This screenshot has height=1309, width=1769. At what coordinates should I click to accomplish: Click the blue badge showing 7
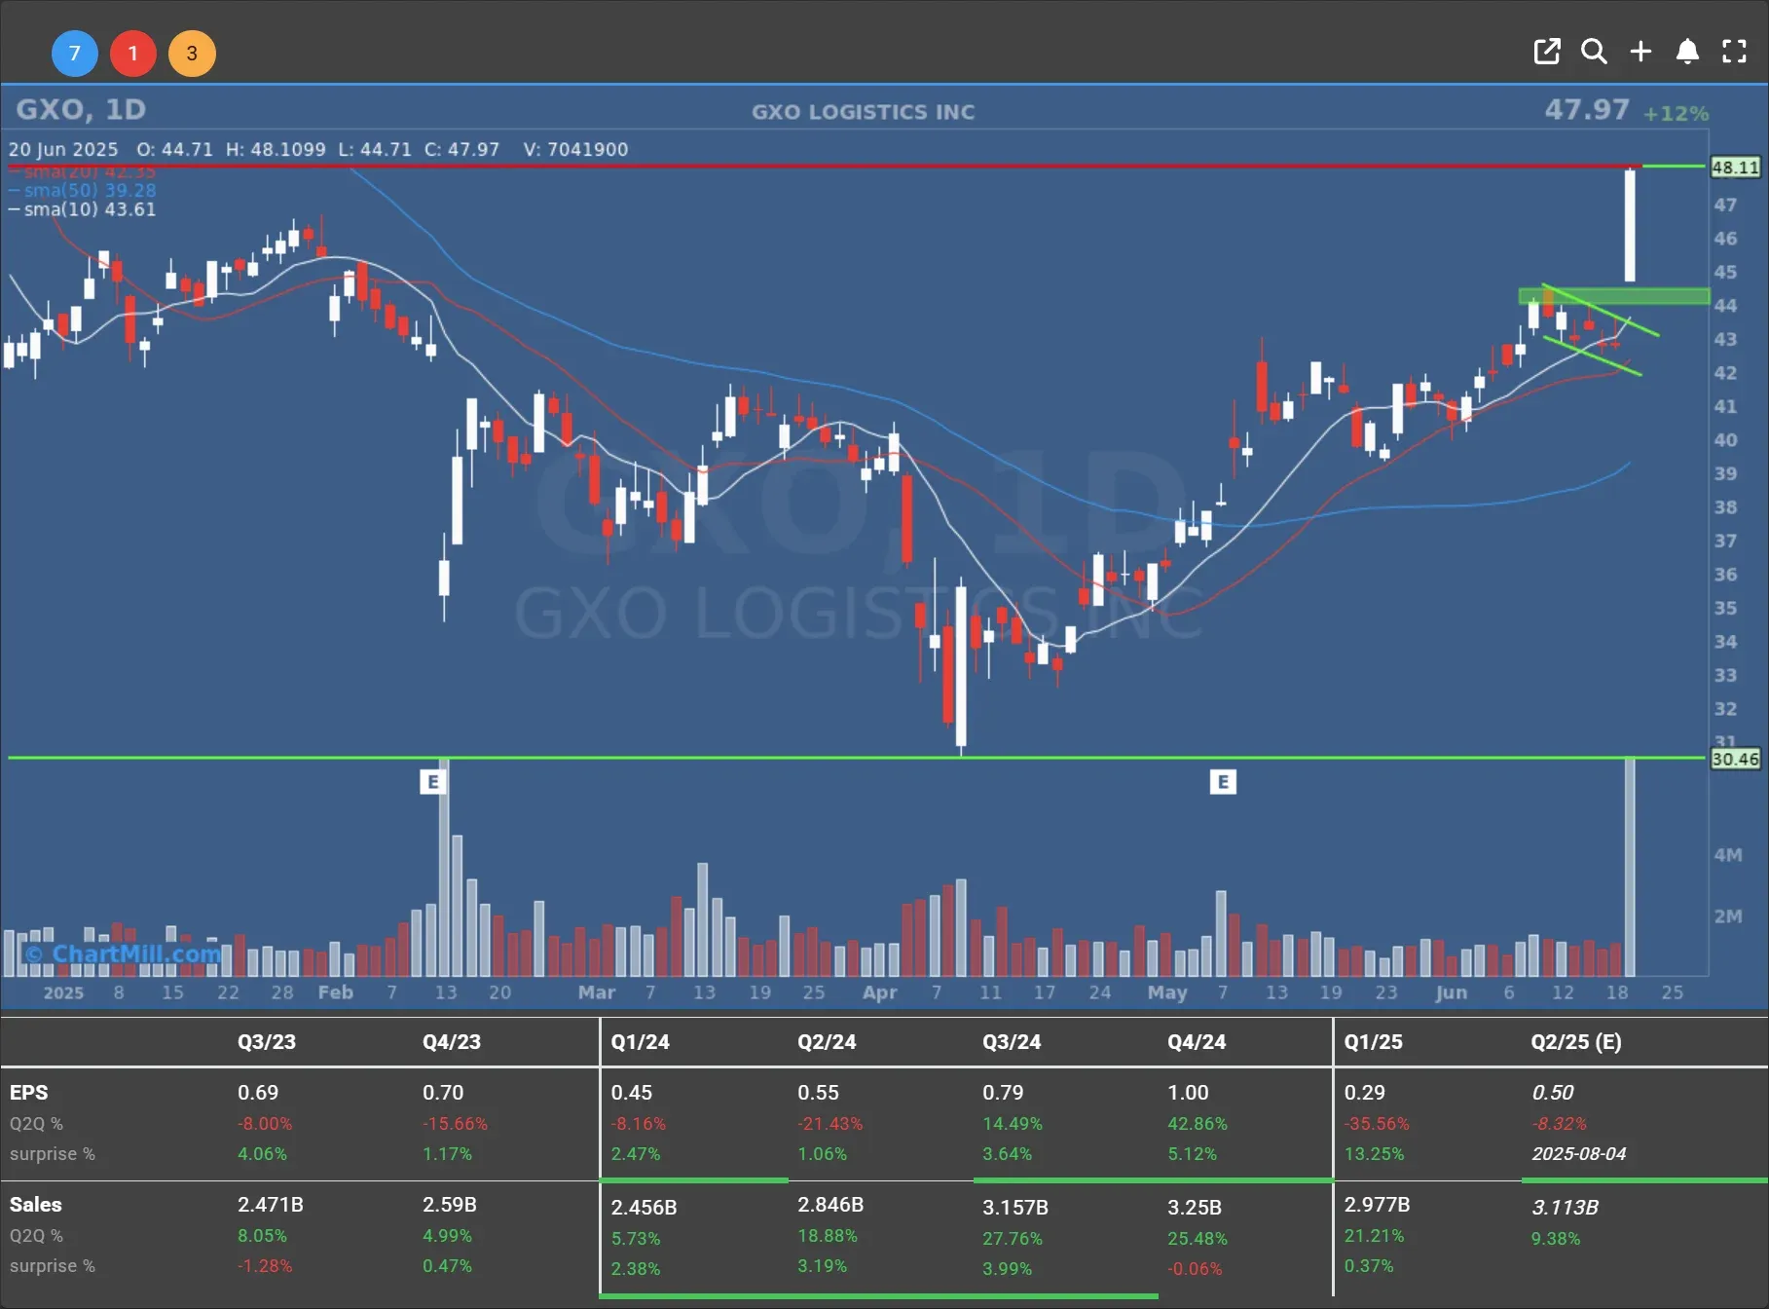pos(74,54)
